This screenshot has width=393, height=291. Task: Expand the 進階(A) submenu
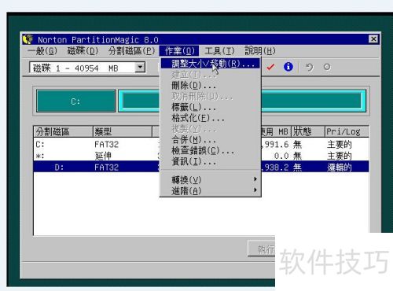click(x=210, y=191)
